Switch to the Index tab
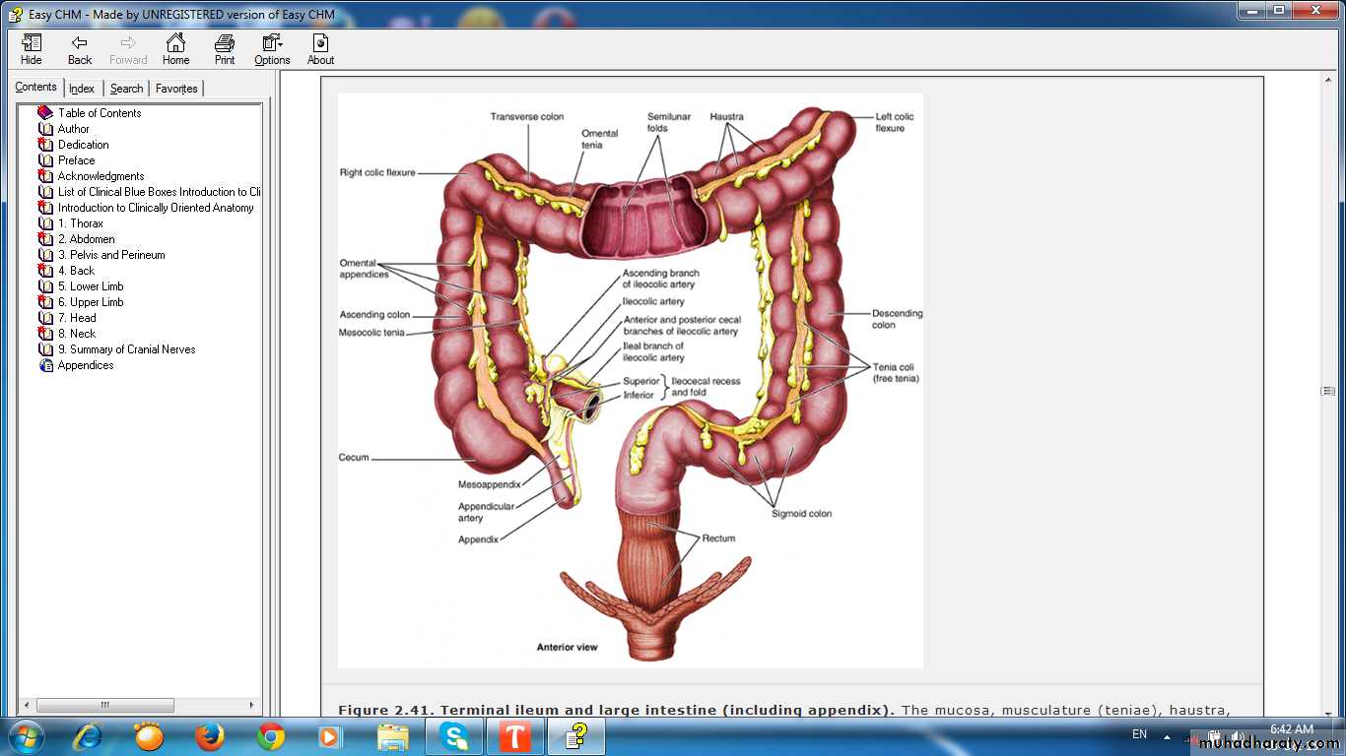 click(x=82, y=89)
